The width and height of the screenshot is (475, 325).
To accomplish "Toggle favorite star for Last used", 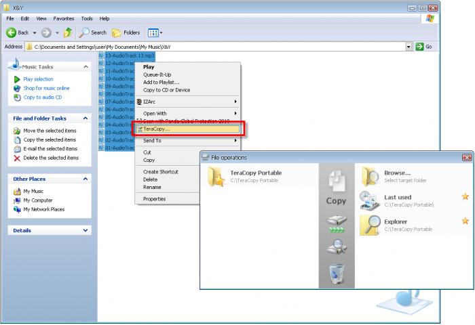I will 465,197.
